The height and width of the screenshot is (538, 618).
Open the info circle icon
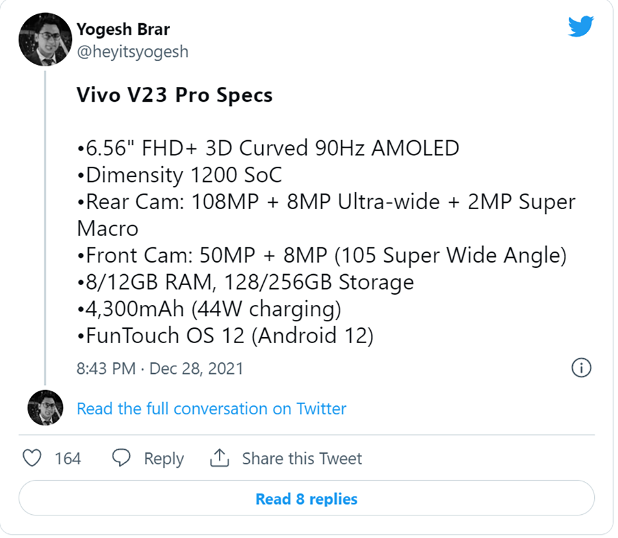581,367
